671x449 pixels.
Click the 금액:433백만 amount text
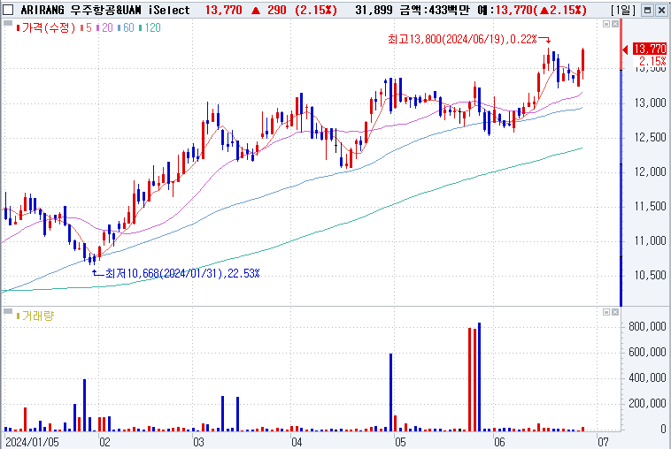435,10
